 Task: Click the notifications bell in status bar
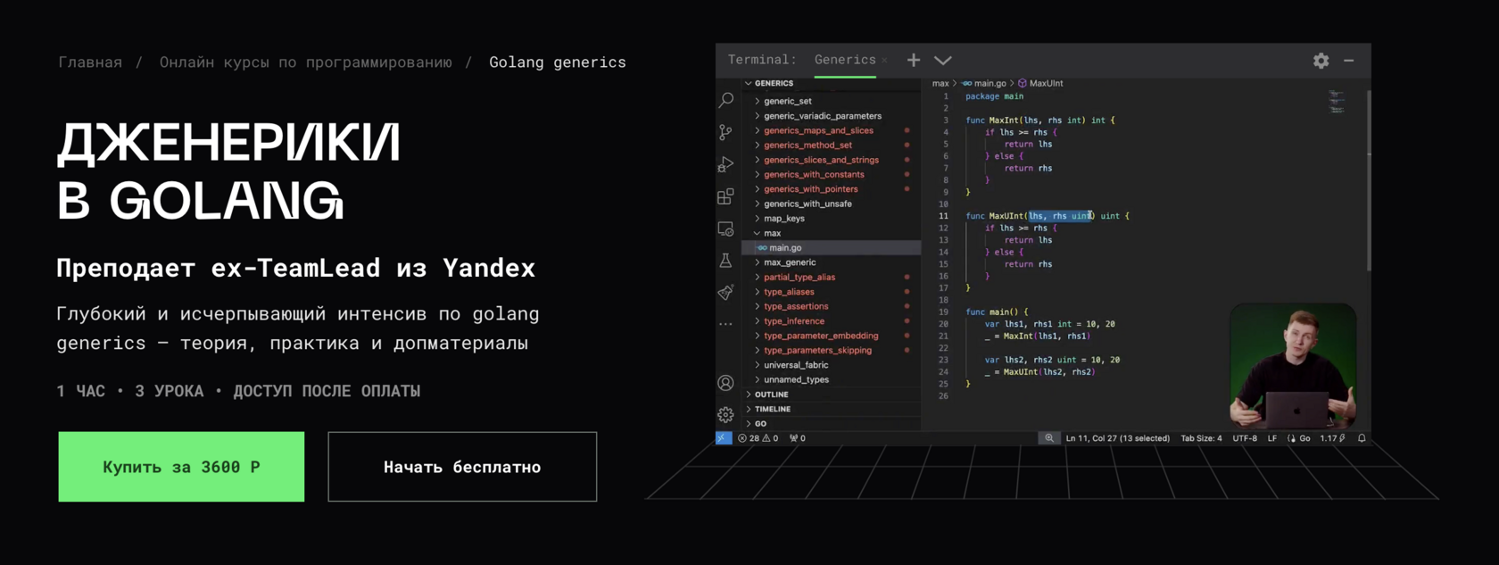[1362, 438]
